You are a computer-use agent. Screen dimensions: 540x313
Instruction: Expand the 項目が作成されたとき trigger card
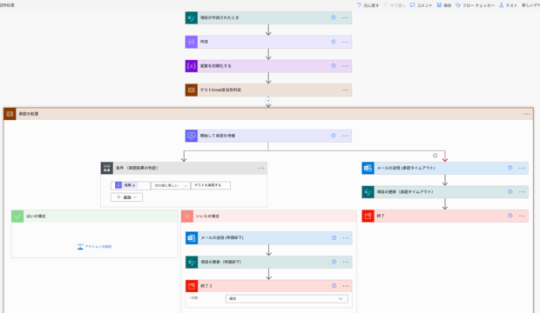click(x=268, y=18)
